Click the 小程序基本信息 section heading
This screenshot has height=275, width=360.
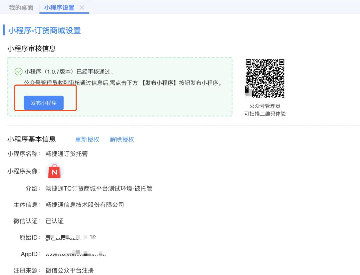click(31, 139)
